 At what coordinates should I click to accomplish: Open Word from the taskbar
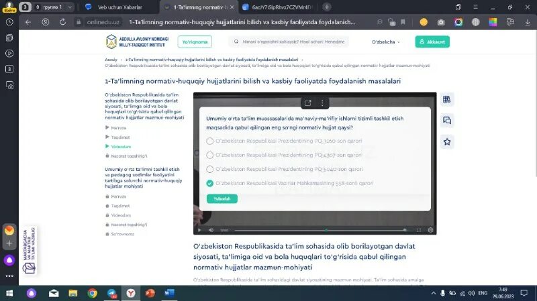[169, 293]
